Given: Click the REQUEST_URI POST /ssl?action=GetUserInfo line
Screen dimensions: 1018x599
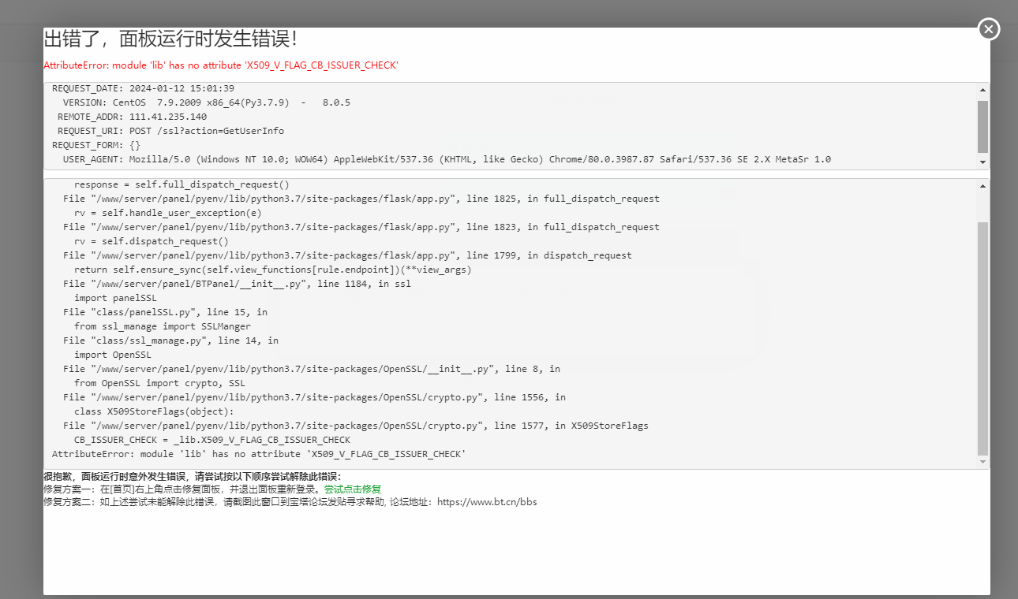Looking at the screenshot, I should point(170,131).
